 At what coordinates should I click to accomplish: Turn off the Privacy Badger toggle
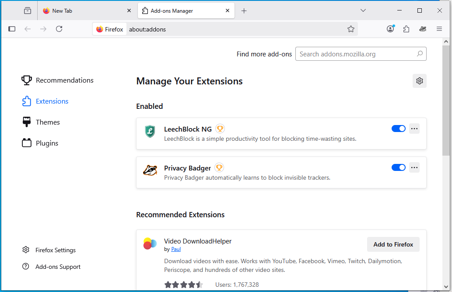coord(399,167)
